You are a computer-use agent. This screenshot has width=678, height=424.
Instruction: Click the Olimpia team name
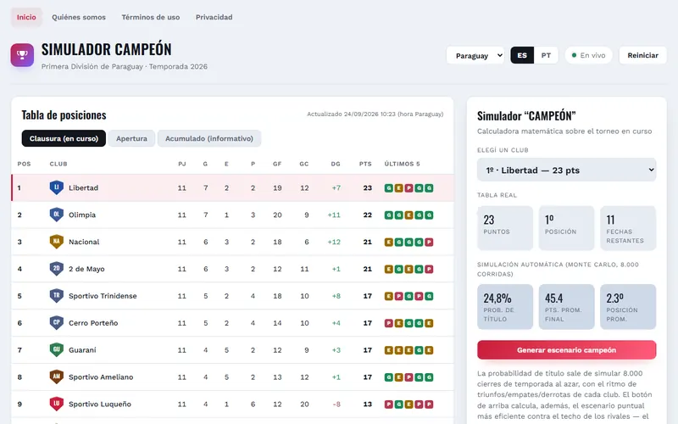coord(82,215)
